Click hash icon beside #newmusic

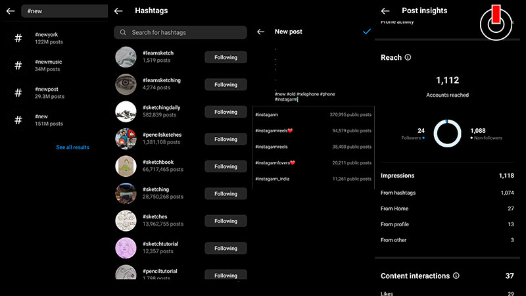point(18,65)
